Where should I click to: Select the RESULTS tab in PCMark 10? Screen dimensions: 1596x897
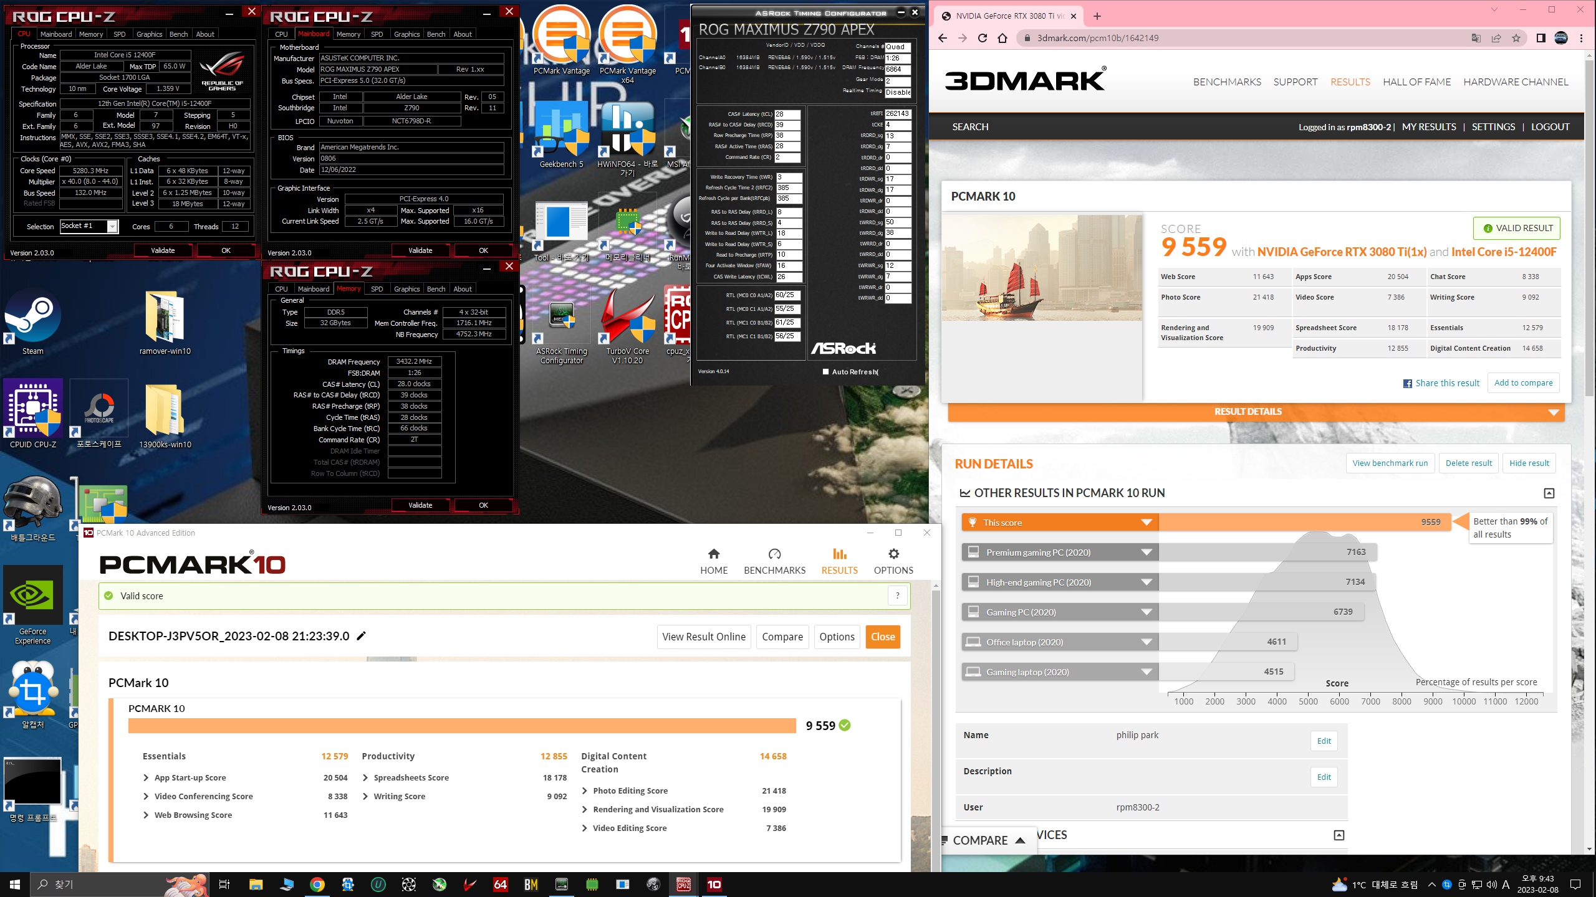click(839, 561)
